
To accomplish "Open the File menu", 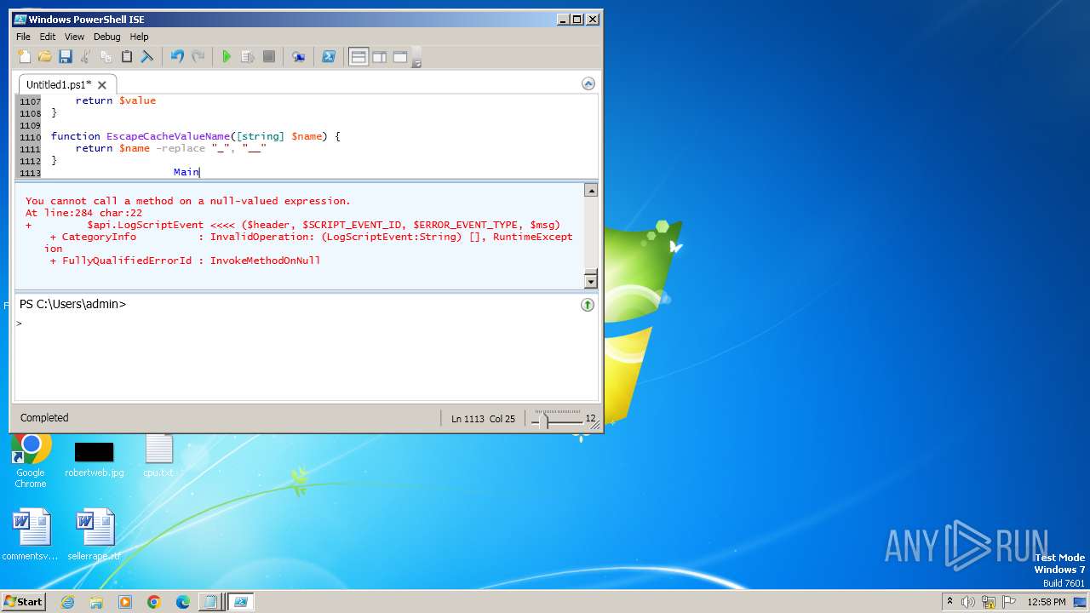I will pos(23,37).
